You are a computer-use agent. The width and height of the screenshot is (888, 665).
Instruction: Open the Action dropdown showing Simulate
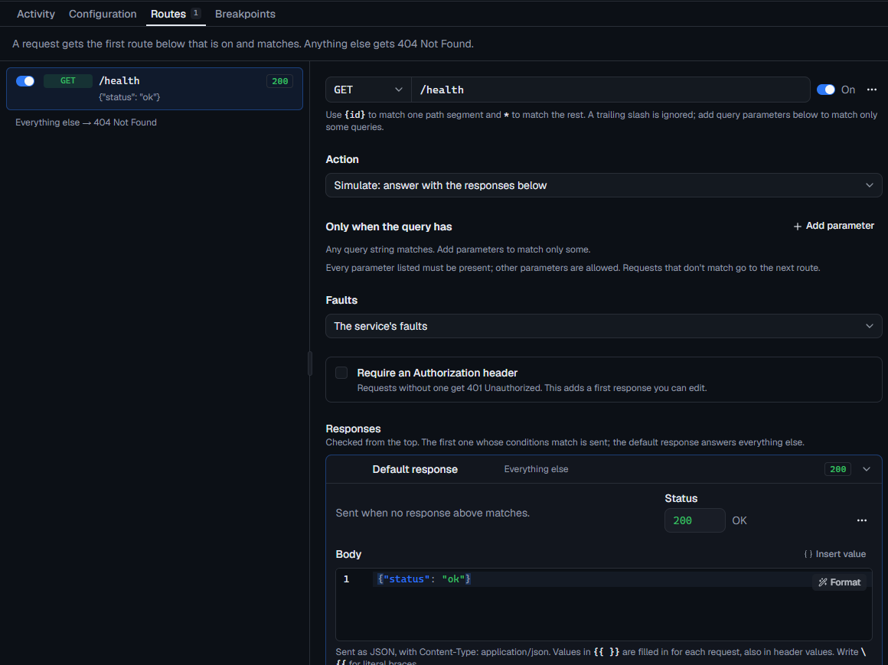(604, 185)
